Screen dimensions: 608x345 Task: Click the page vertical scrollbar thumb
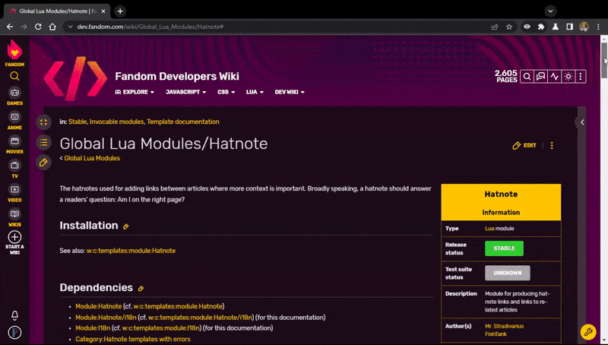click(x=604, y=60)
